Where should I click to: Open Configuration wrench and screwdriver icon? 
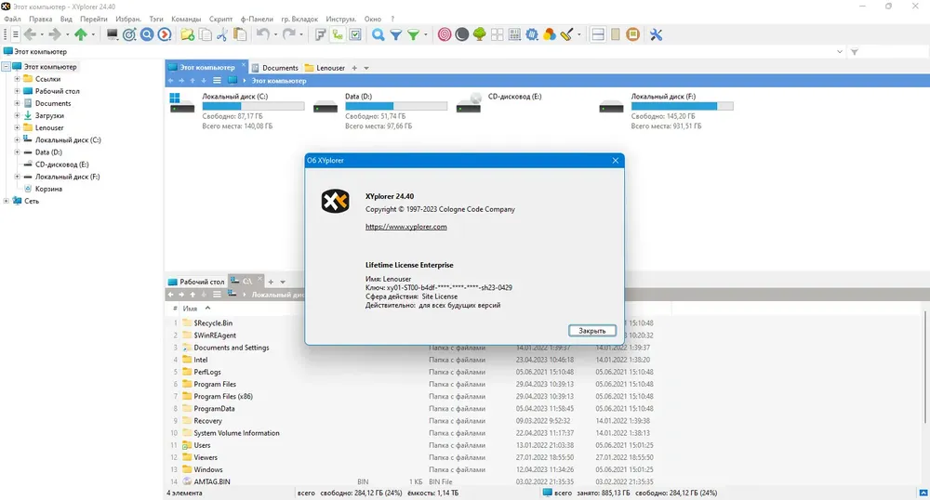pos(656,34)
